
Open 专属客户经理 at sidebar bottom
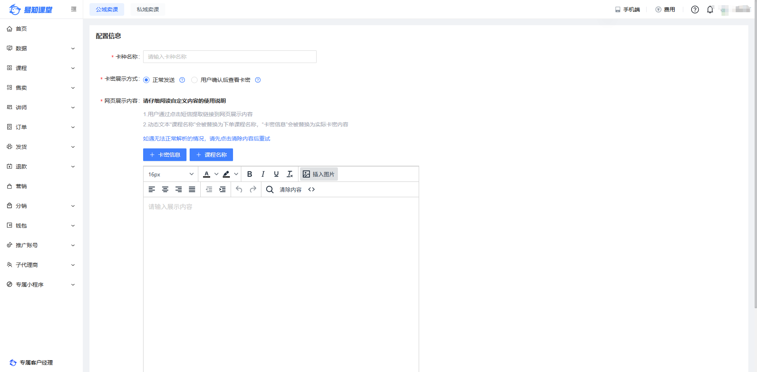(31, 363)
